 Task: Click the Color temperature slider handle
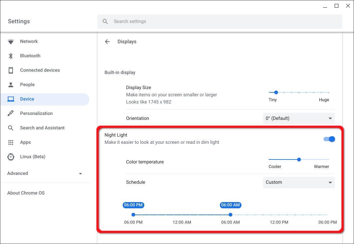[x=299, y=160]
